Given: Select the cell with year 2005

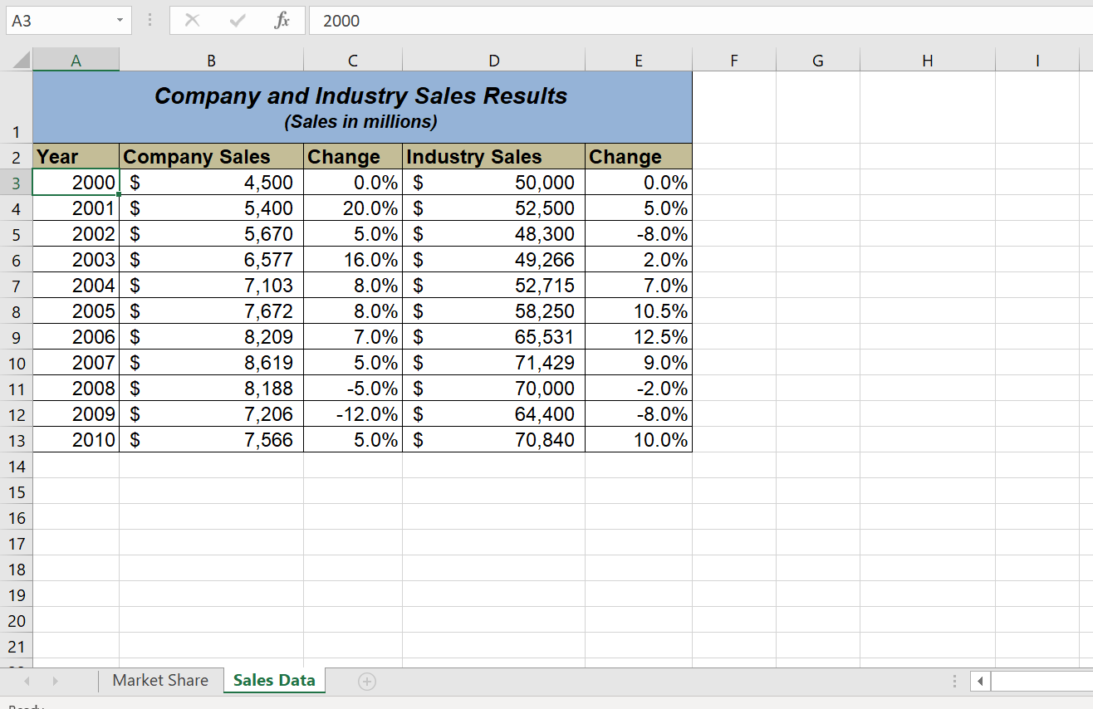Looking at the screenshot, I should (x=76, y=310).
